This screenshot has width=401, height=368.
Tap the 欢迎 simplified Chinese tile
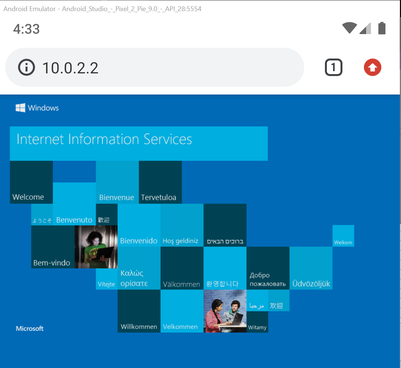pos(279,300)
